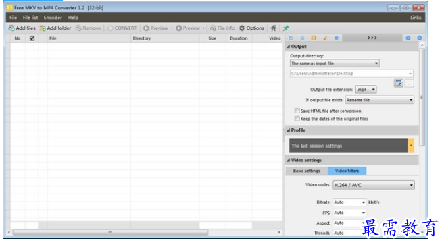Toggle the select-all checkbox in list header

[32, 38]
